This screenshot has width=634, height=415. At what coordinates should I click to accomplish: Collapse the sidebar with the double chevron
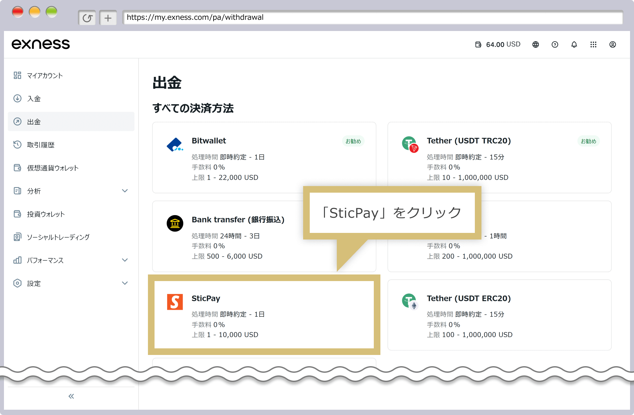71,396
